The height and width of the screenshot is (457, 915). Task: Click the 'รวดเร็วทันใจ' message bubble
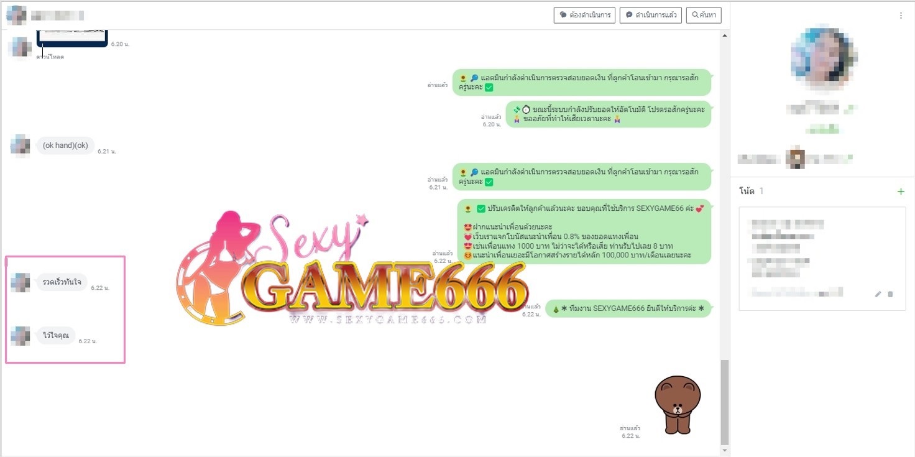tap(62, 282)
